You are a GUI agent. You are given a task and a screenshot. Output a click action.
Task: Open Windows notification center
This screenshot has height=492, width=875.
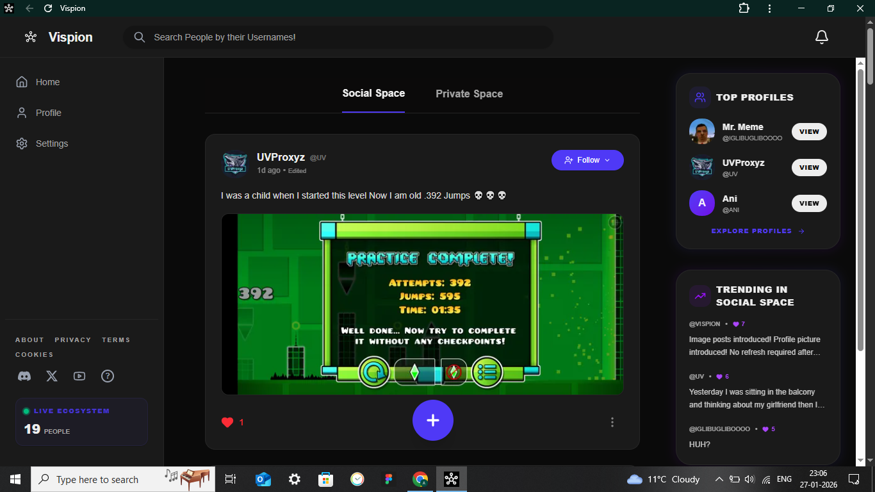854,479
